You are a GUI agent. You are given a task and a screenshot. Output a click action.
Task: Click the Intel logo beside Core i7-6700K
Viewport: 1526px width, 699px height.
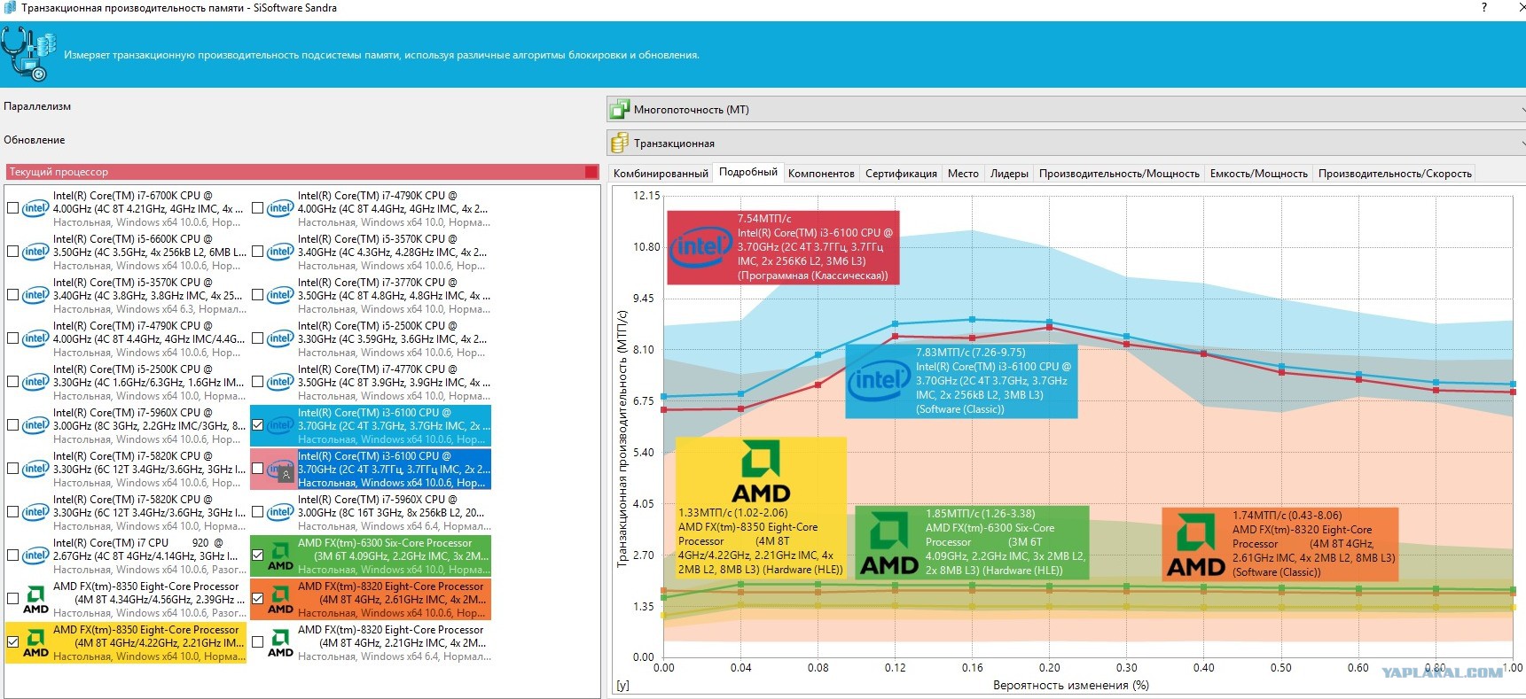point(35,208)
